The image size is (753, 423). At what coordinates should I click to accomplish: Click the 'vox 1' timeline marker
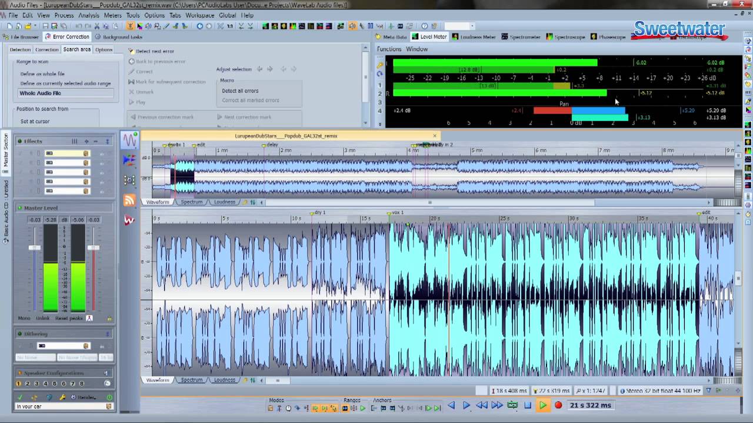[x=397, y=213]
